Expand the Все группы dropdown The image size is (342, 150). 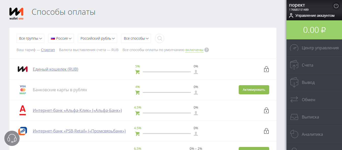point(30,38)
